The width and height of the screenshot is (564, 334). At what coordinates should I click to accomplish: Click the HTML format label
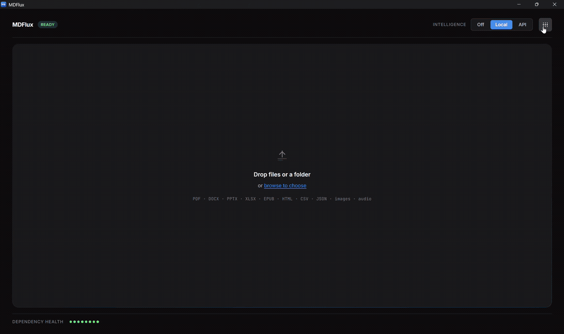pos(287,199)
